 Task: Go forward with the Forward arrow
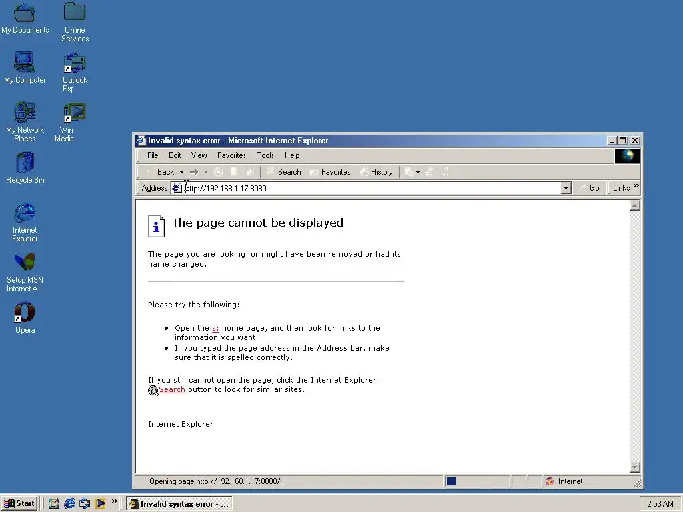(x=194, y=173)
